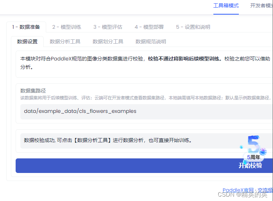Switch to 开发者模式 tab
The height and width of the screenshot is (201, 273).
[x=261, y=6]
